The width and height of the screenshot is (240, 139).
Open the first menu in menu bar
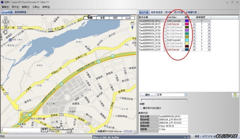point(5,7)
